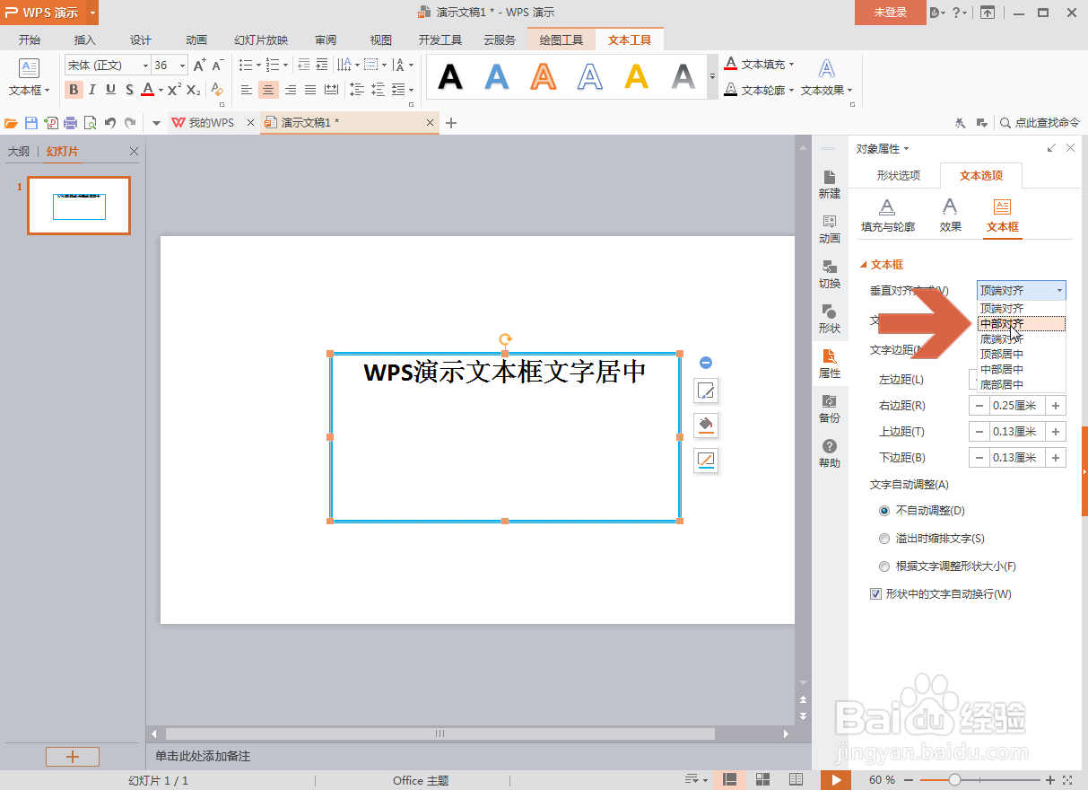Open file with folder icon
Screen dimensions: 1088x790
11,123
